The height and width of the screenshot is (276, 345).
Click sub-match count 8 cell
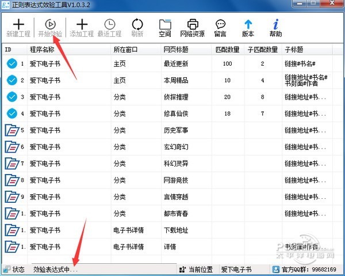coord(262,97)
